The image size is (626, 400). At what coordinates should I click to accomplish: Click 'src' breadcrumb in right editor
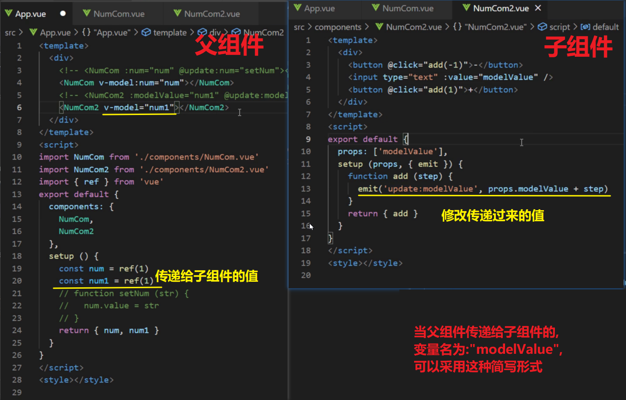(299, 27)
